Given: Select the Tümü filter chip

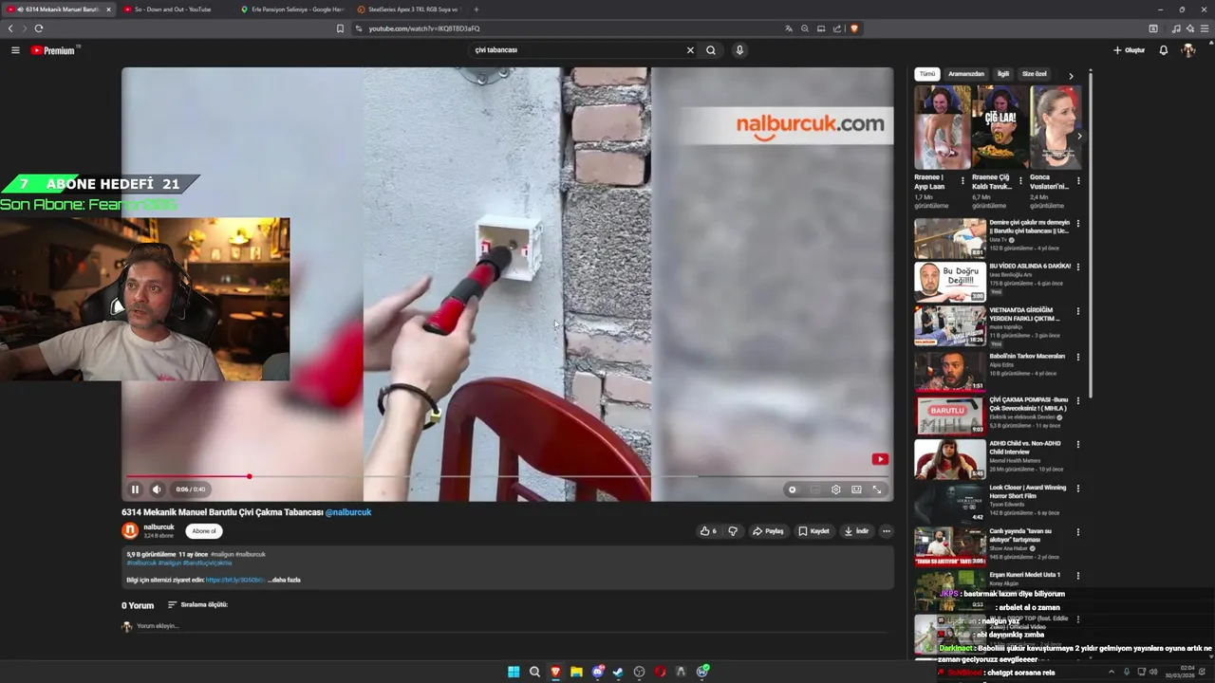Looking at the screenshot, I should click(927, 74).
